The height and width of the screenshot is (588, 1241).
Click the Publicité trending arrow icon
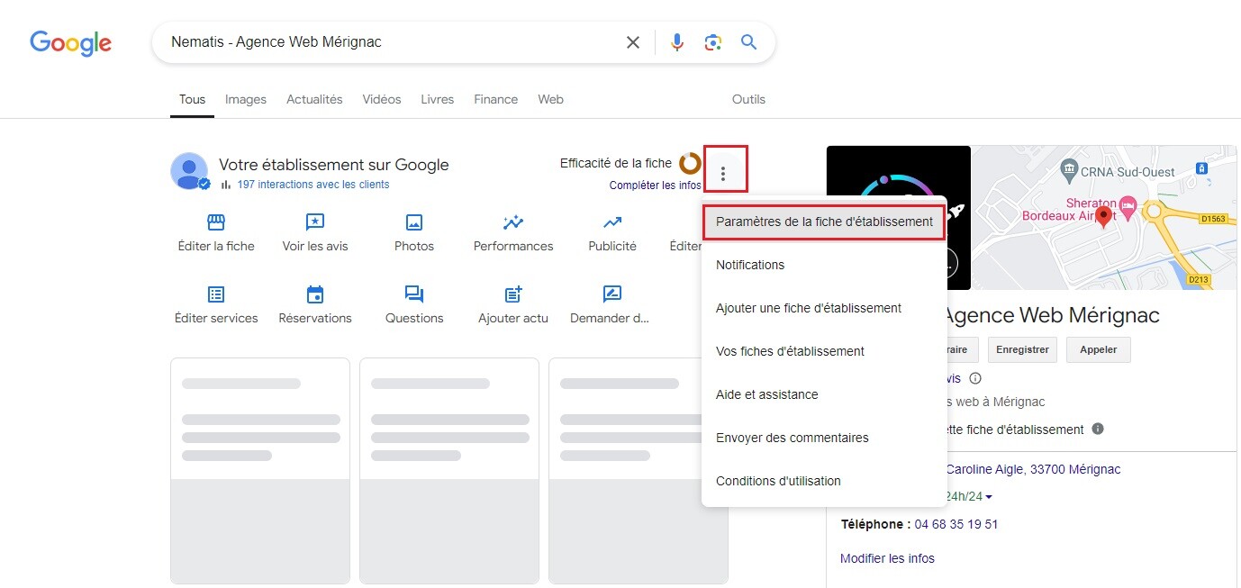(x=612, y=222)
